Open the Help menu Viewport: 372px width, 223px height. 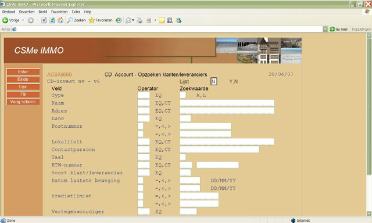88,12
